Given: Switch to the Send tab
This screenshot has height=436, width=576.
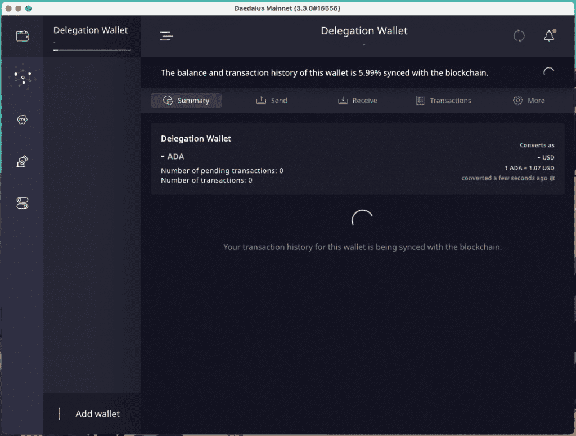Looking at the screenshot, I should coord(272,101).
